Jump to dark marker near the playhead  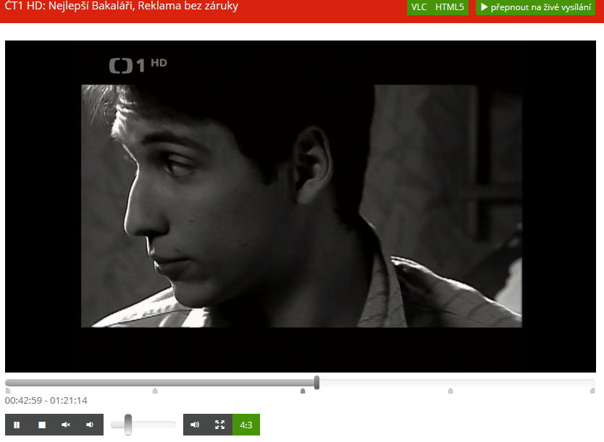[x=303, y=391]
